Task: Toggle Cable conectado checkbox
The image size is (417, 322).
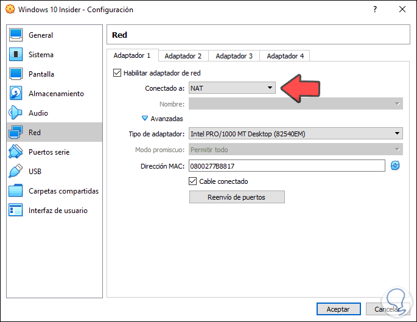Action: tap(193, 181)
